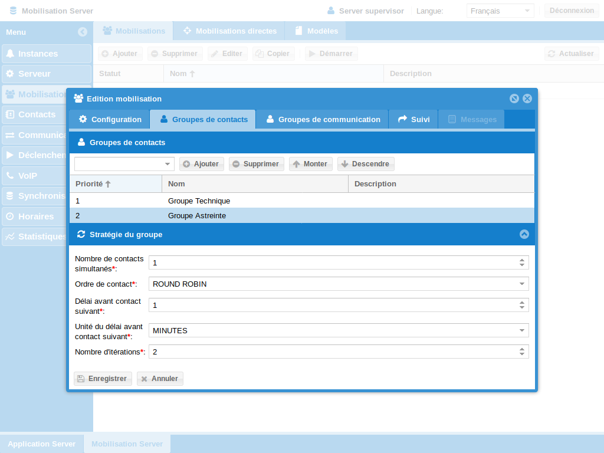The height and width of the screenshot is (453, 604).
Task: Click the arrows icon beside Communication
Action: pos(10,135)
